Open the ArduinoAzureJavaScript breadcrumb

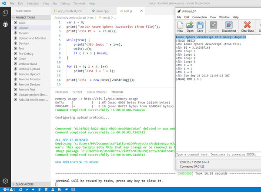click(70, 18)
